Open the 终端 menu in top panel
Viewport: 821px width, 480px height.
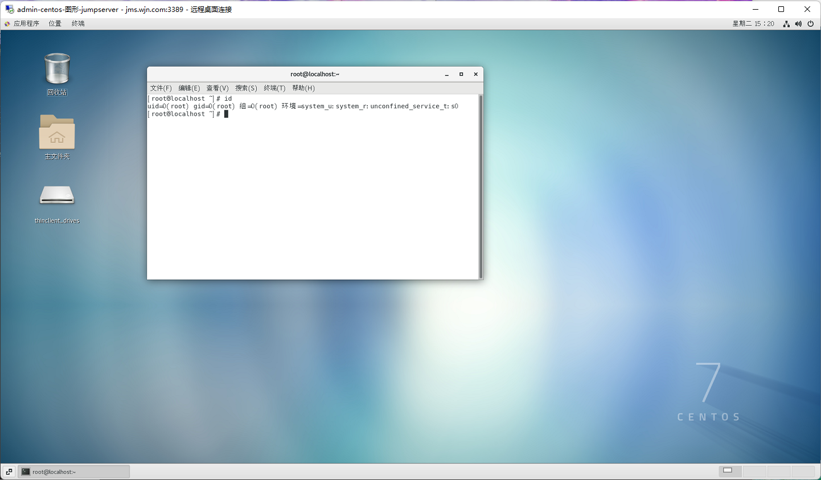(78, 24)
